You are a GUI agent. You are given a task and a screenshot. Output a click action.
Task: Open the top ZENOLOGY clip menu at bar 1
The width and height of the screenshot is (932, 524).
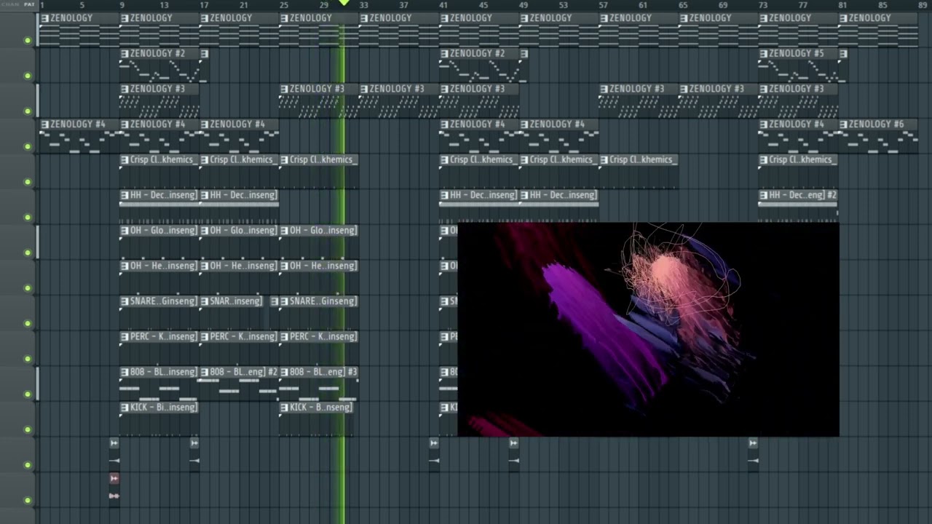[x=45, y=18]
